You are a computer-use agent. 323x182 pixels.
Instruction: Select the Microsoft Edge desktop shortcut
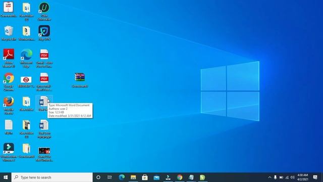coord(26,55)
